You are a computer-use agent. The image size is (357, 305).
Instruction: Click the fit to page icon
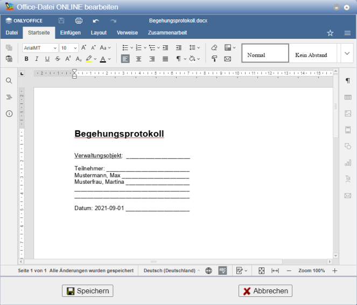point(262,271)
